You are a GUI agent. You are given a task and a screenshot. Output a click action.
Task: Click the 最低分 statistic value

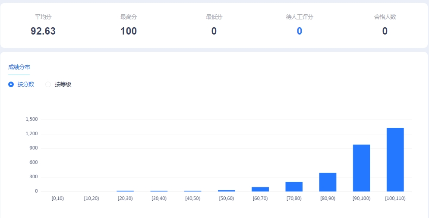pos(214,31)
